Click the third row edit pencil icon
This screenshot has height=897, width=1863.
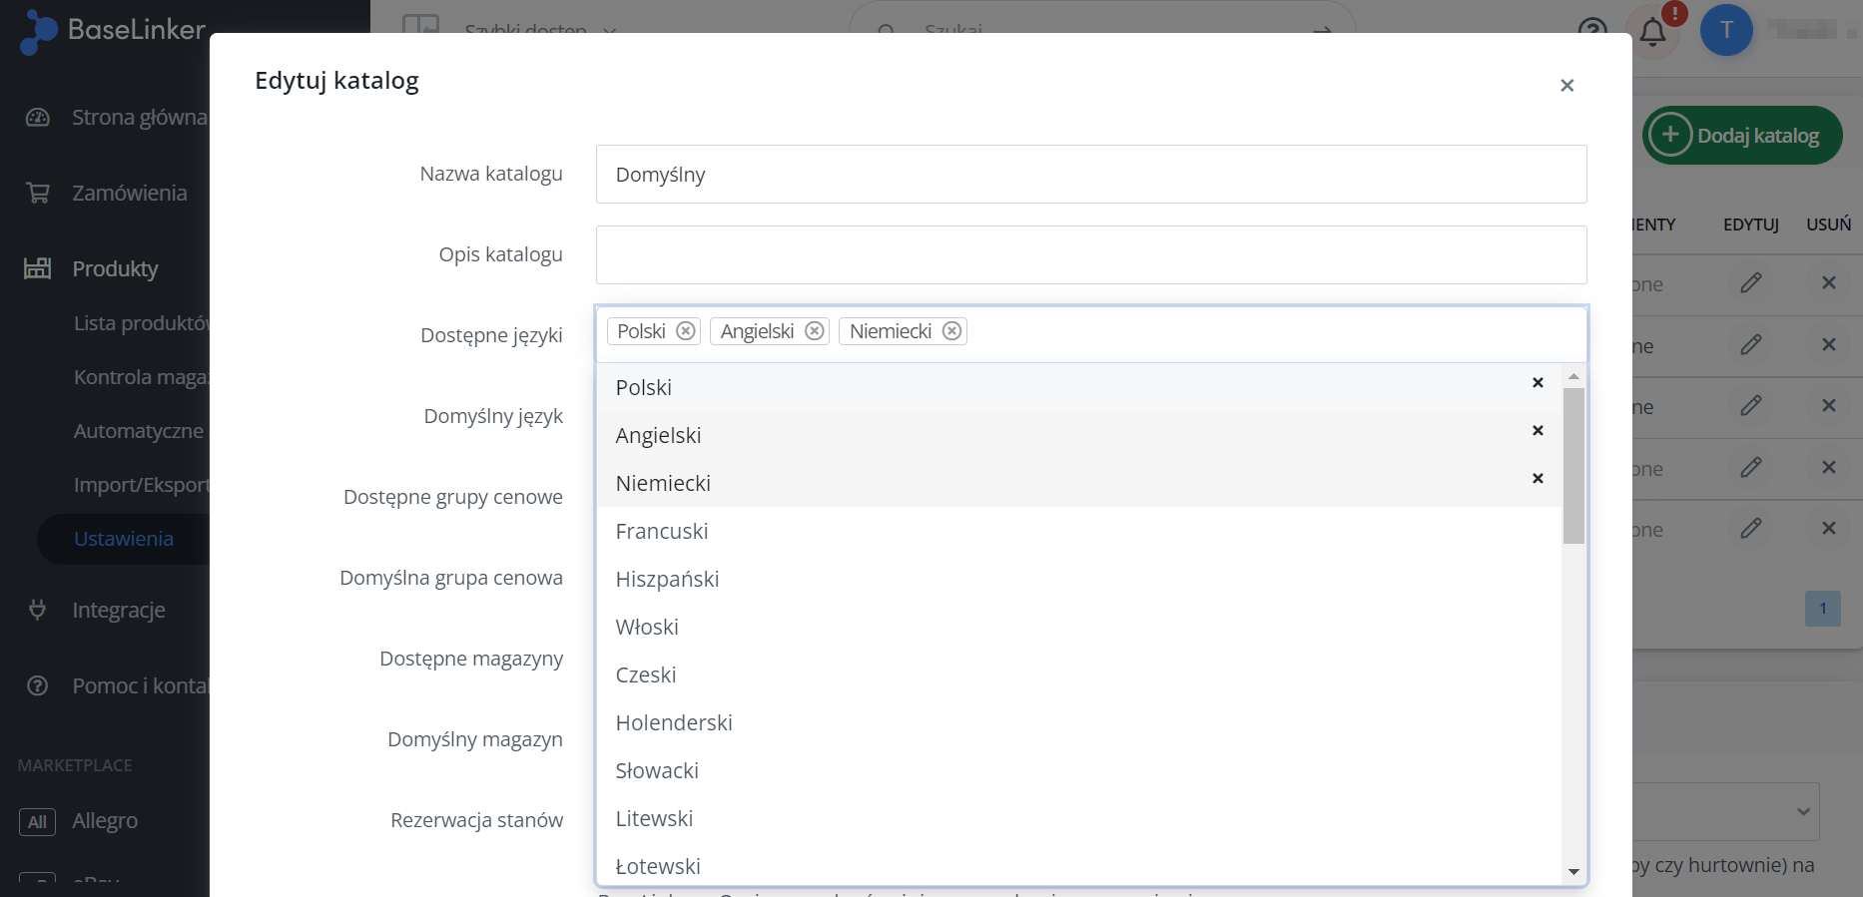point(1751,406)
